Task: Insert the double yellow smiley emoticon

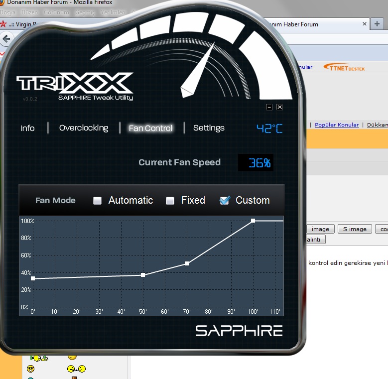Action: point(76,369)
